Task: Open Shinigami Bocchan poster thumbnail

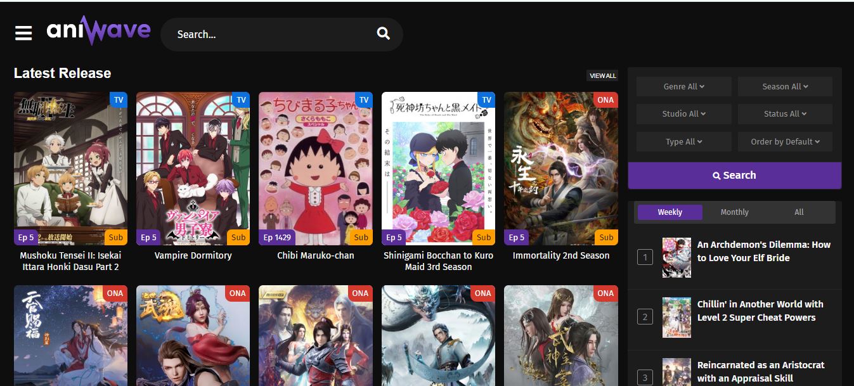Action: 438,169
